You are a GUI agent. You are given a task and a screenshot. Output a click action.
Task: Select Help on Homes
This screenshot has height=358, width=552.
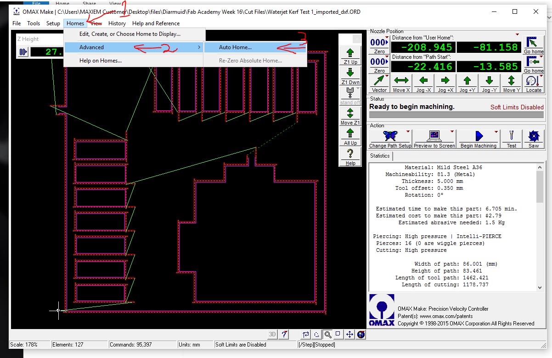135,61
